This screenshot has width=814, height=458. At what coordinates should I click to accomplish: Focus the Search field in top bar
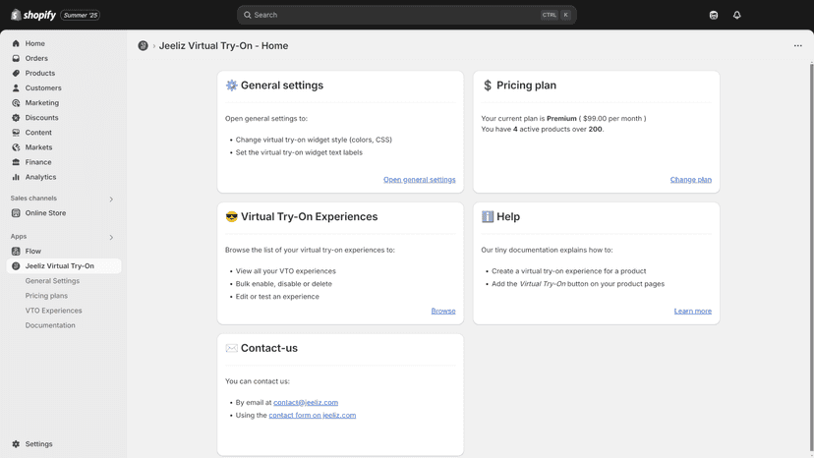coord(406,15)
